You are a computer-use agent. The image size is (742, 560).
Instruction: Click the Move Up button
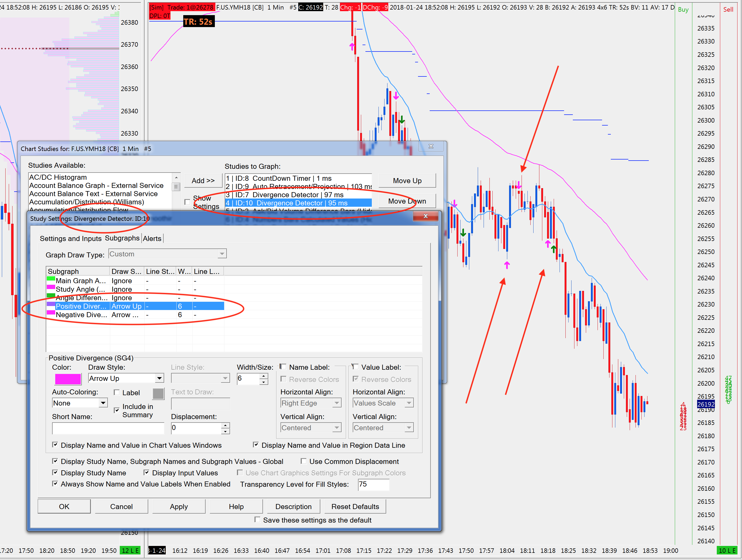pyautogui.click(x=407, y=181)
